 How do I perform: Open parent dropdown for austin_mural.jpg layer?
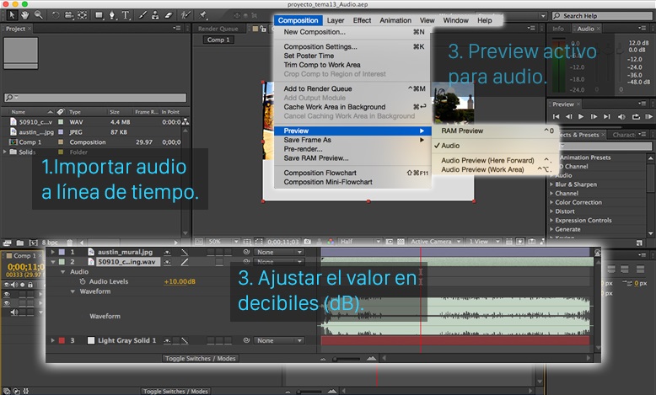coord(278,252)
